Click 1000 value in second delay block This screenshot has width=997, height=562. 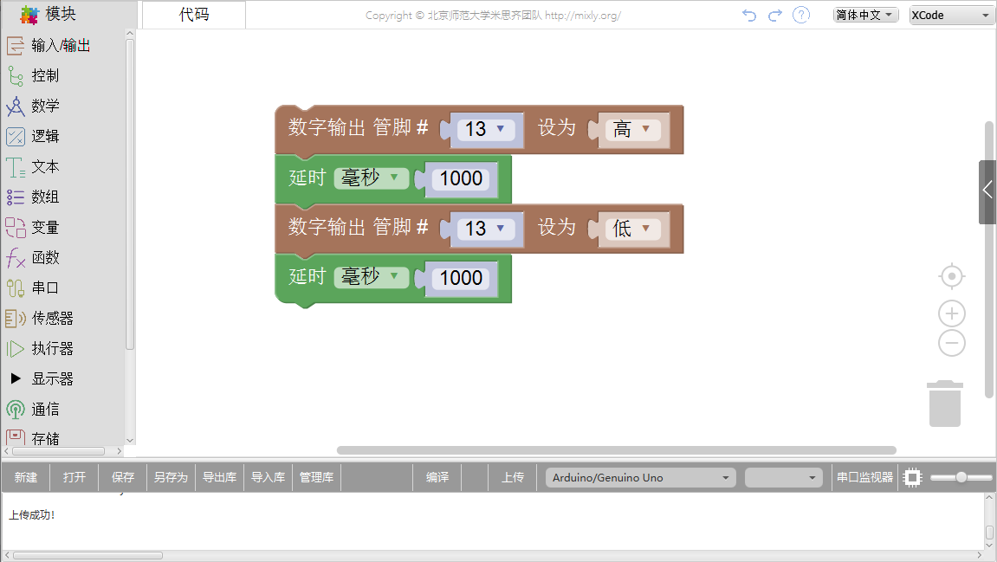[462, 278]
